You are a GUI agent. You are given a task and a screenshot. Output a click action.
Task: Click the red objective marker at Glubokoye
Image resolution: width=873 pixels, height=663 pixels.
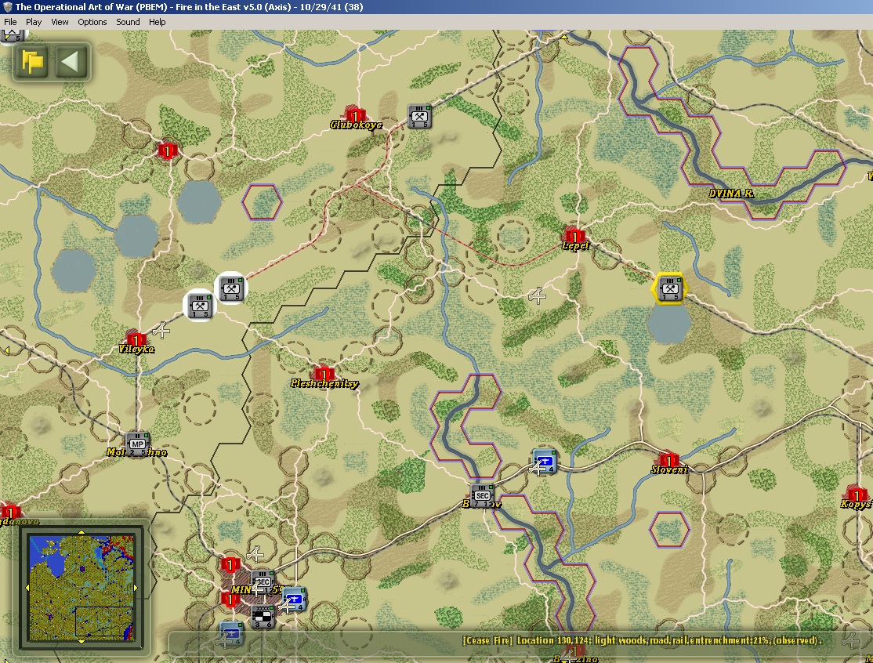(x=355, y=114)
